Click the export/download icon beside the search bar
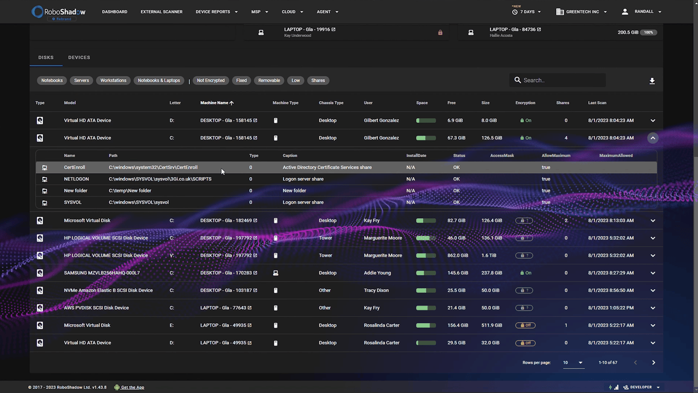Viewport: 698px width, 393px height. (x=652, y=80)
